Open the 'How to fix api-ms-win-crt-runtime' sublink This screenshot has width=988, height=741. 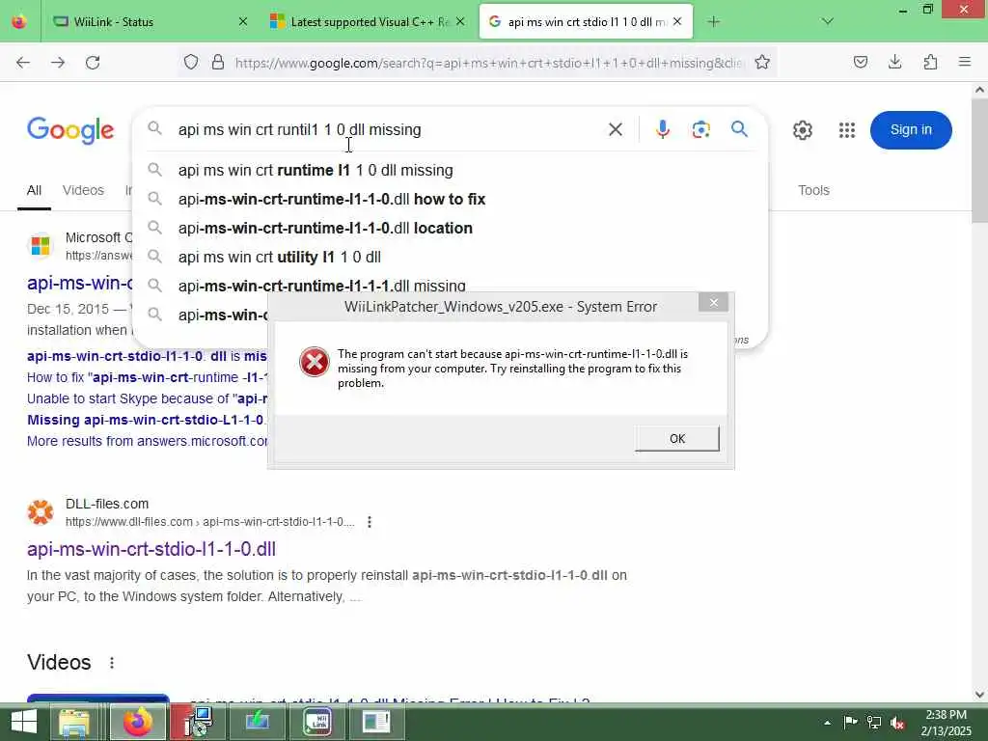147,377
